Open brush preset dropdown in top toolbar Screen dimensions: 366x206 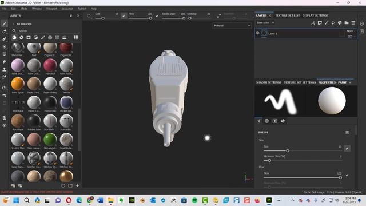(89, 16)
